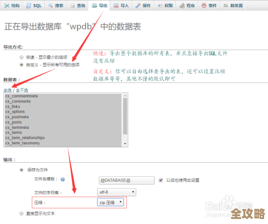Select cs_commentmeta in the table list
268x224 pixels.
[x=63, y=96]
